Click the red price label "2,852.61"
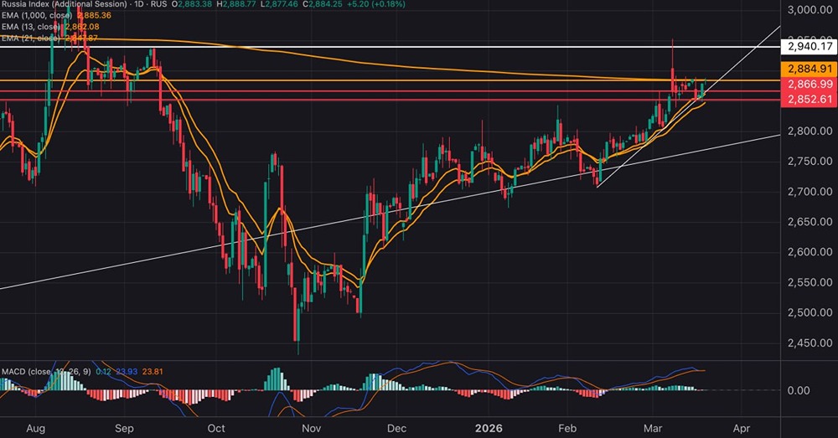Screen dimensions: 838x438 click(810, 100)
